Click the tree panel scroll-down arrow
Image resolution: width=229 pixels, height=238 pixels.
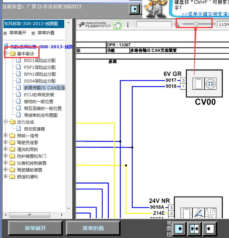[x=68, y=209]
